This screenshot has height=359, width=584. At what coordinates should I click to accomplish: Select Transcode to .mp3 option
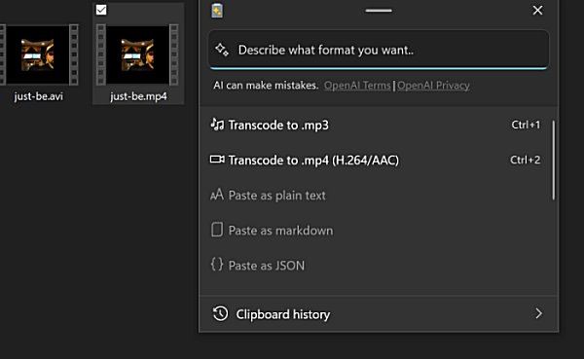[x=376, y=125]
